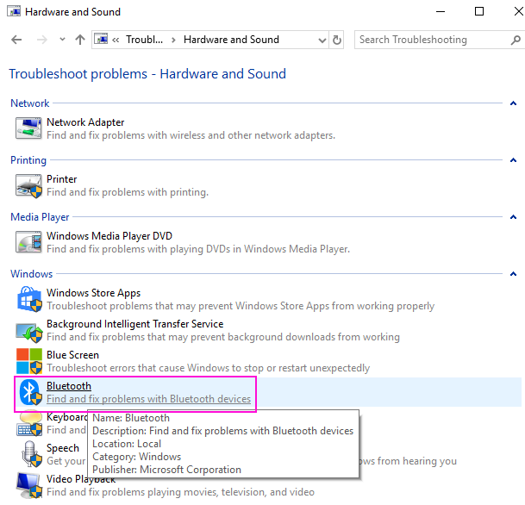Click the control panel icon in address bar
The image size is (525, 505).
[101, 39]
